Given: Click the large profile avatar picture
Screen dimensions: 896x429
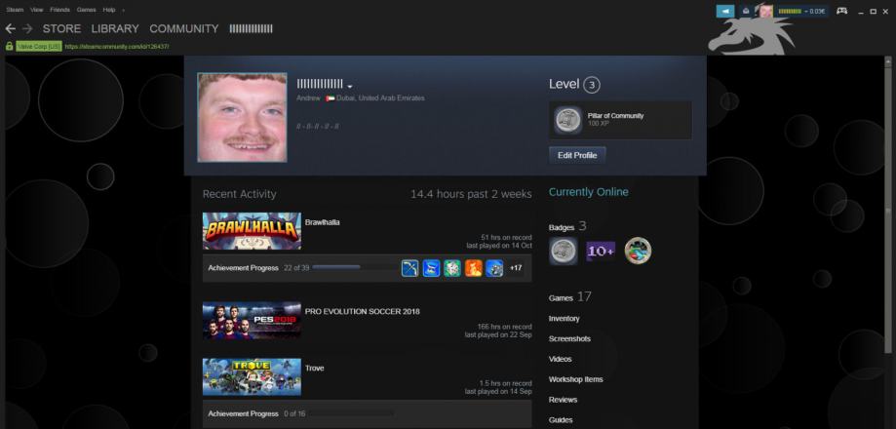Looking at the screenshot, I should (x=243, y=117).
